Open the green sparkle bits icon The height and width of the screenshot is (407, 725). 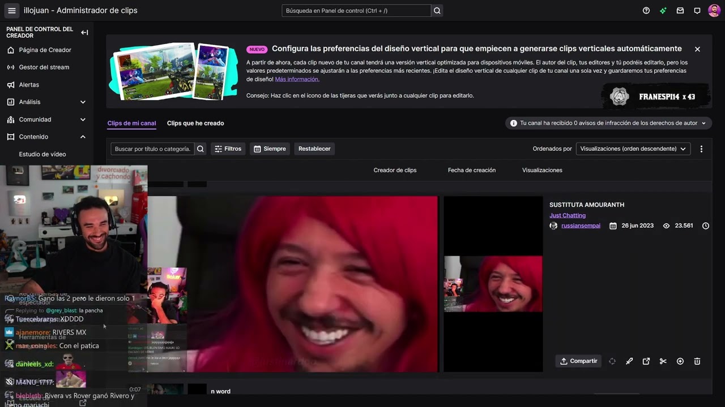[x=663, y=10]
